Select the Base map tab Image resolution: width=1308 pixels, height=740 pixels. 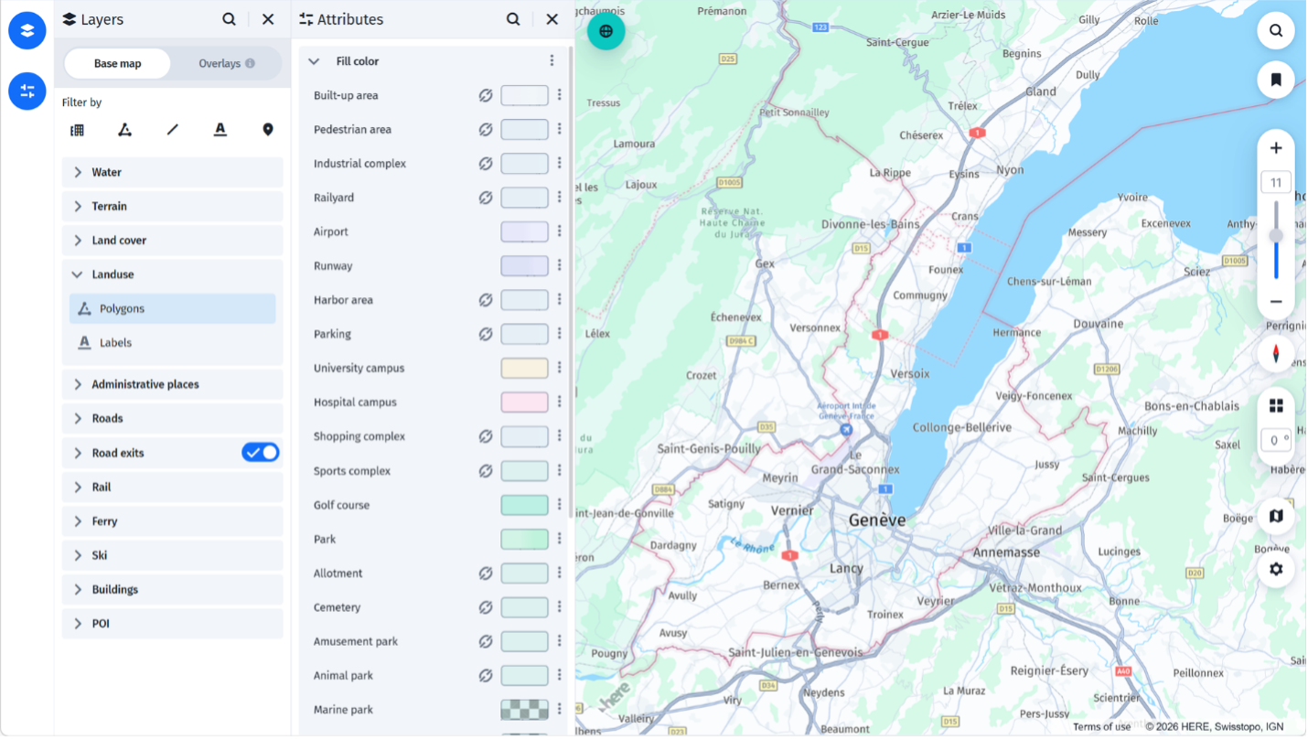tap(118, 64)
